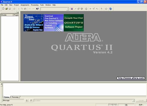The image size is (147, 106).
Task: Click the Download Free Quartus II Web Edition banner
Action: (54, 23)
